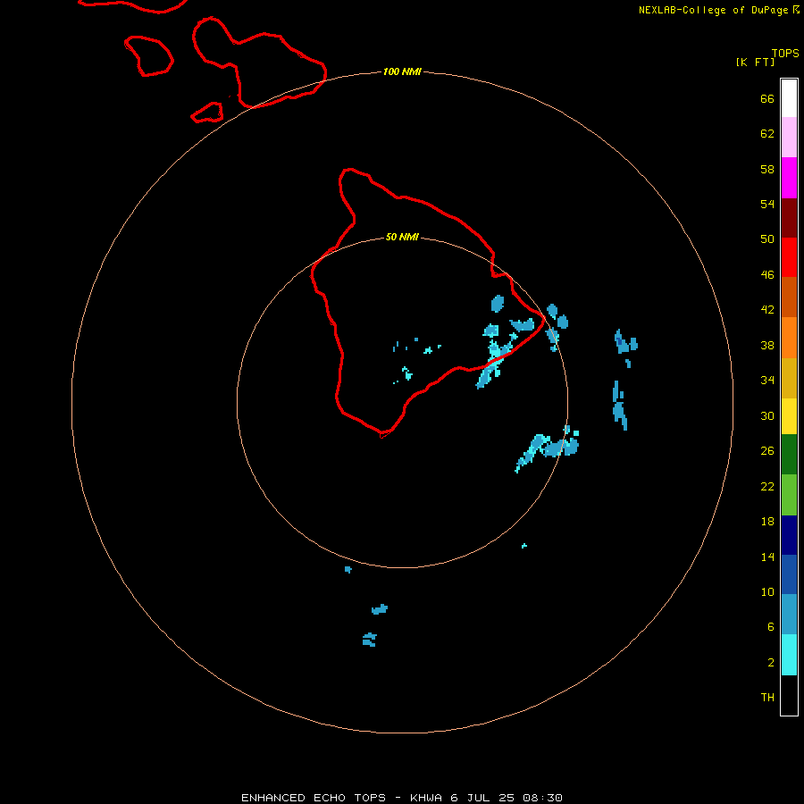This screenshot has height=804, width=804.
Task: Pick the bright orange legend swatch
Action: [x=789, y=338]
